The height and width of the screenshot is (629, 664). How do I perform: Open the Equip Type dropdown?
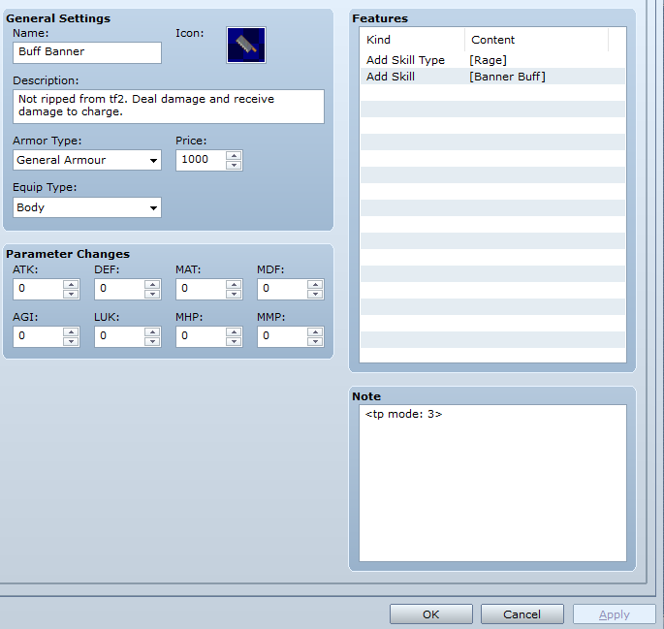point(87,207)
